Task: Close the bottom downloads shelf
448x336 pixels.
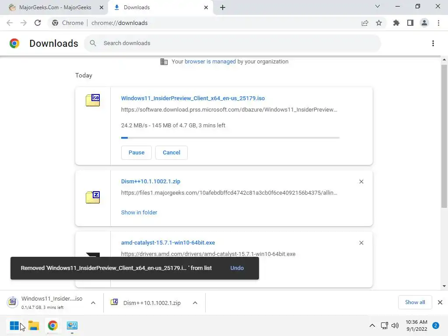Action: [x=440, y=302]
